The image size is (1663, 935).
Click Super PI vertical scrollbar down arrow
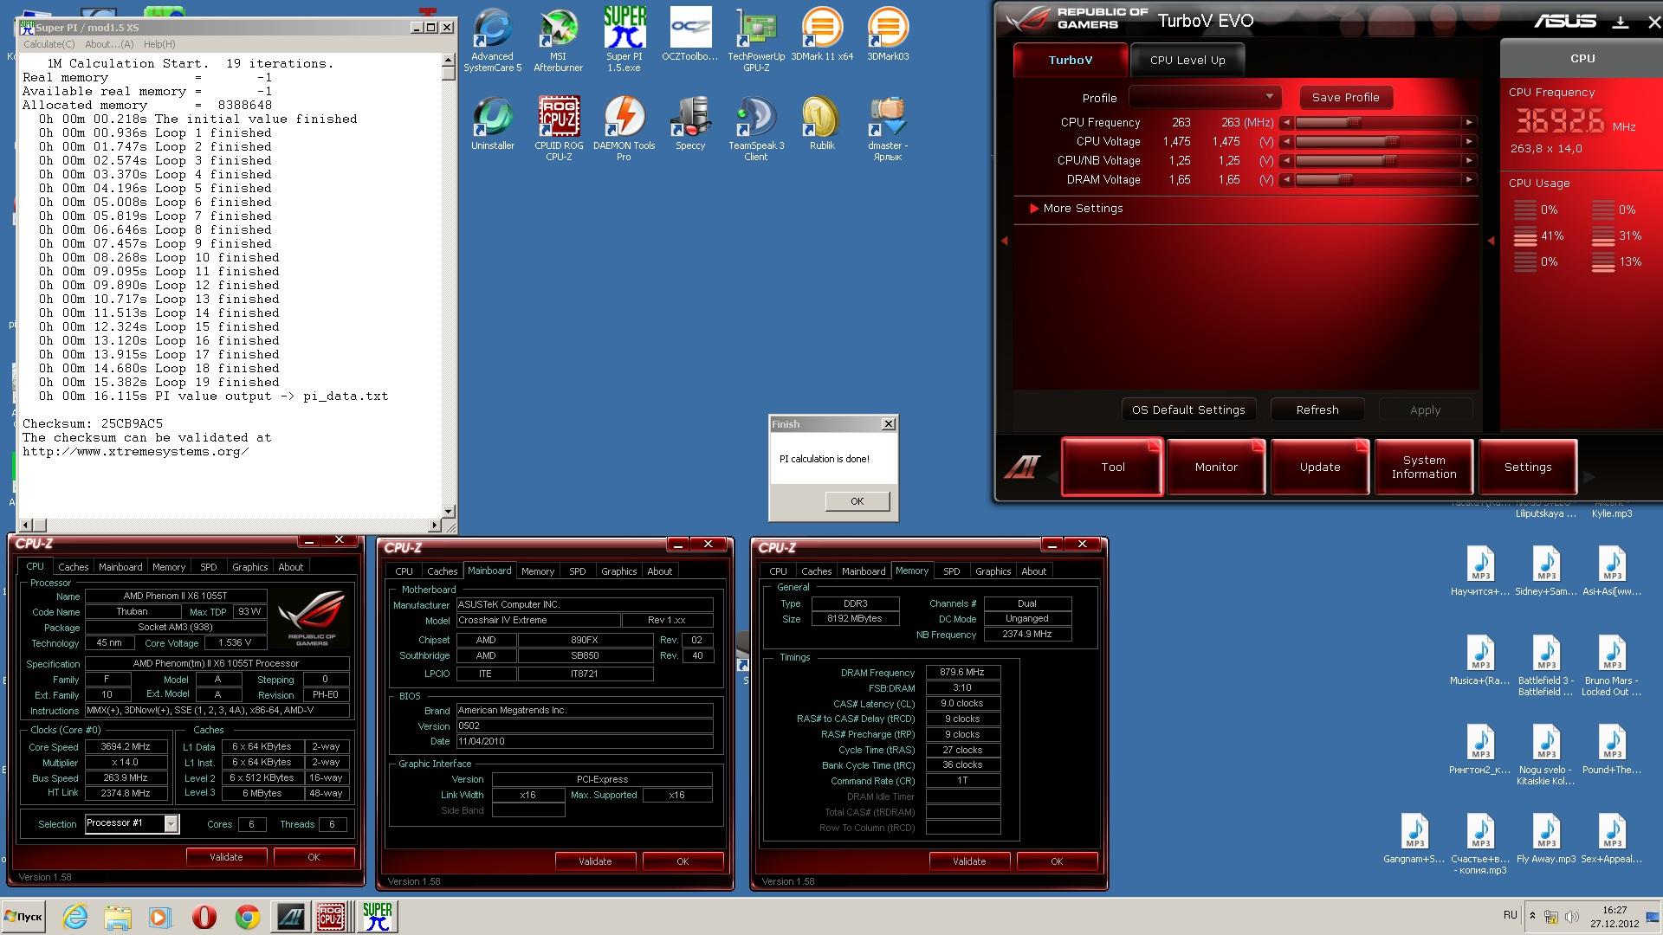[x=448, y=511]
